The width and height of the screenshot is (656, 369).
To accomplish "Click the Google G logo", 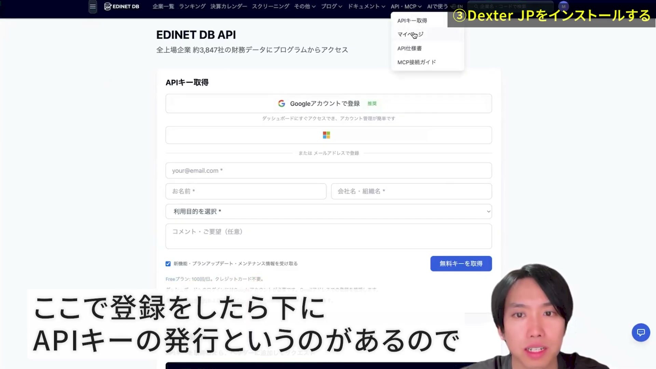I will tap(282, 104).
